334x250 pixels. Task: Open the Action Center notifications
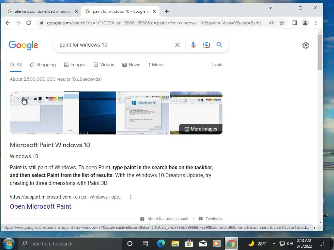[321, 243]
